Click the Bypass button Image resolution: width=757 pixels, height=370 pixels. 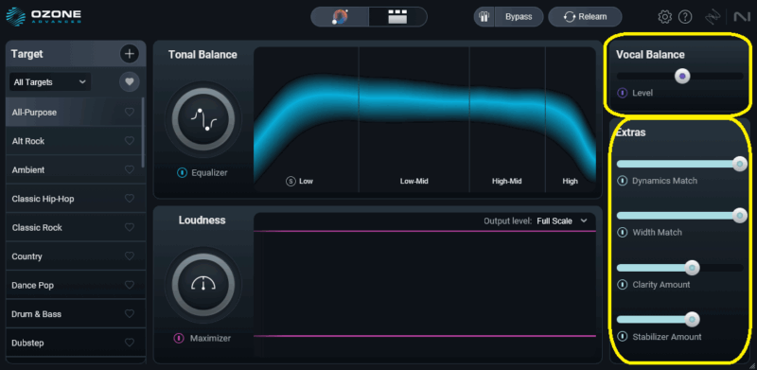tap(519, 17)
